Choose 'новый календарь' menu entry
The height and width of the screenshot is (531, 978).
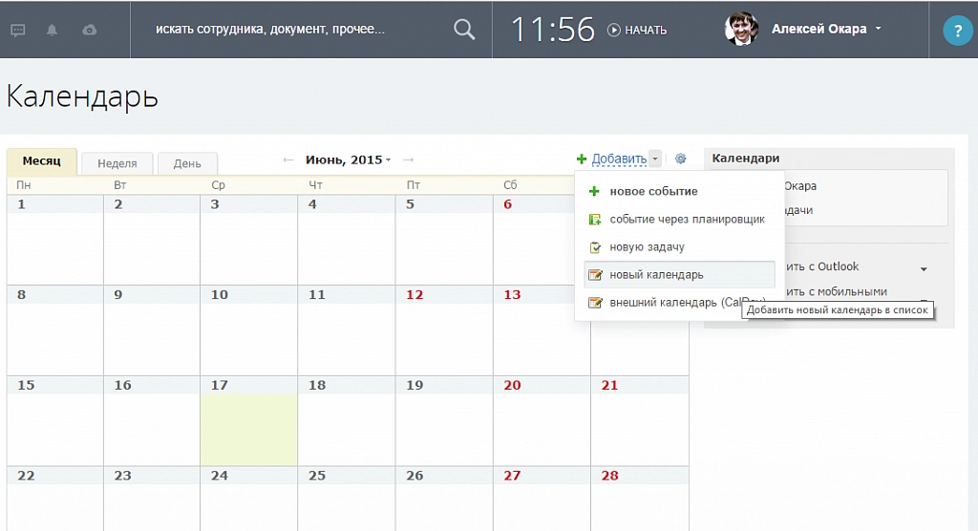[x=656, y=274]
